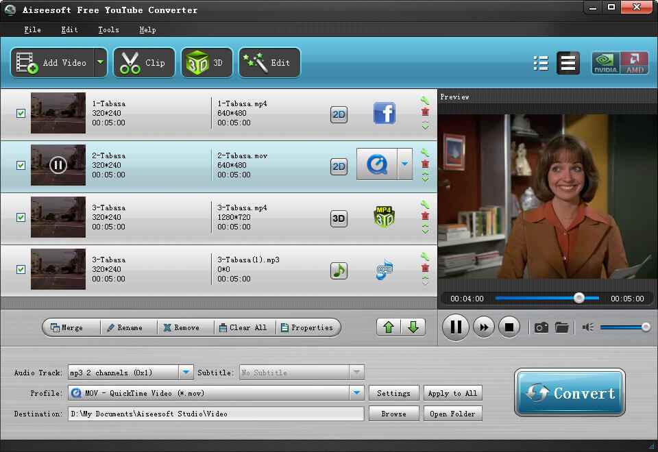Viewport: 658px width, 452px height.
Task: Switch to detailed list view icon
Action: pyautogui.click(x=541, y=63)
